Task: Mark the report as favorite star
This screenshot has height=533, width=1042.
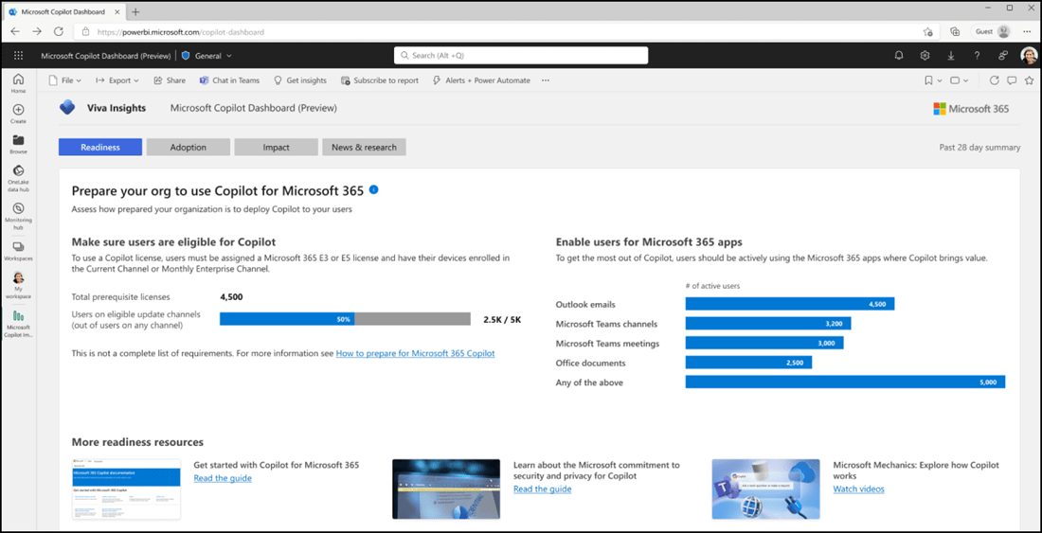Action: 1029,80
